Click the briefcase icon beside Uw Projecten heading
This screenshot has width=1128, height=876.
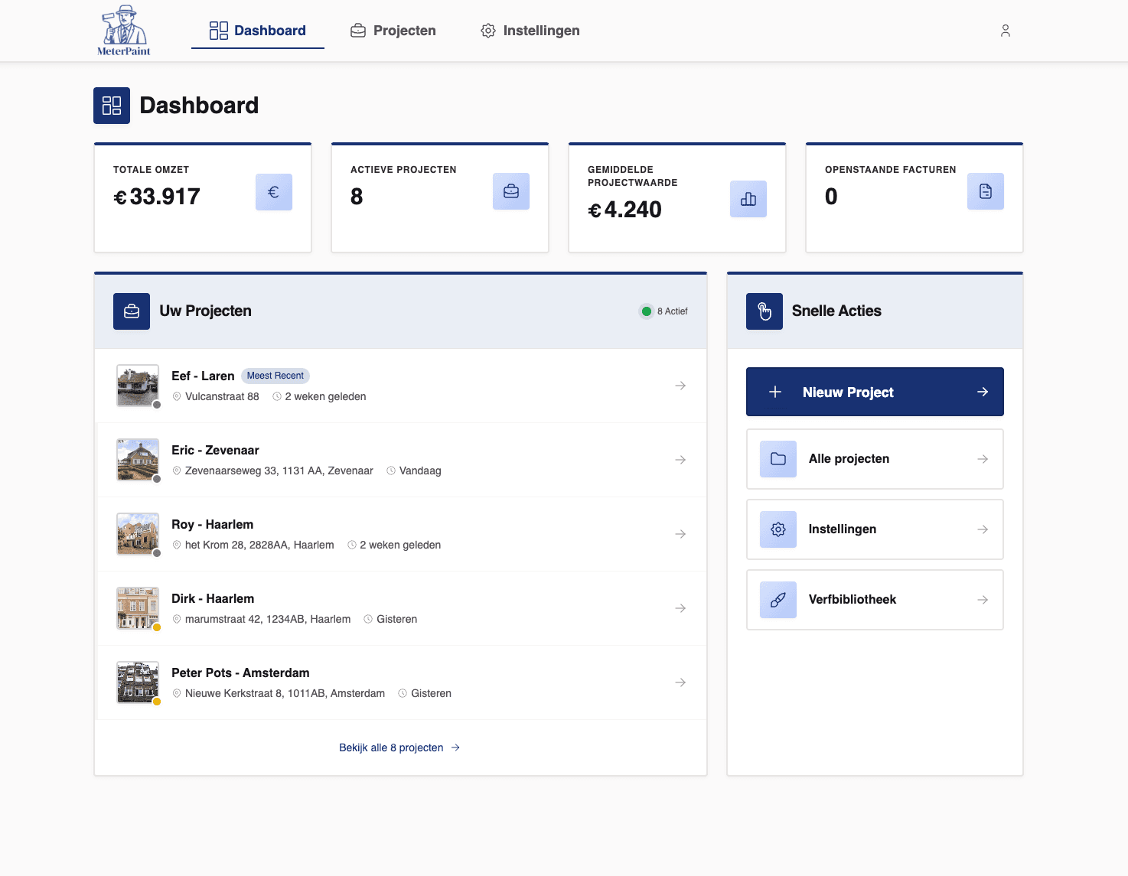131,311
